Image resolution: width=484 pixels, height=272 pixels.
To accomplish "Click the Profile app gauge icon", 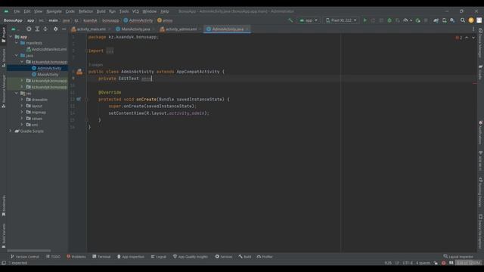I will [406, 20].
